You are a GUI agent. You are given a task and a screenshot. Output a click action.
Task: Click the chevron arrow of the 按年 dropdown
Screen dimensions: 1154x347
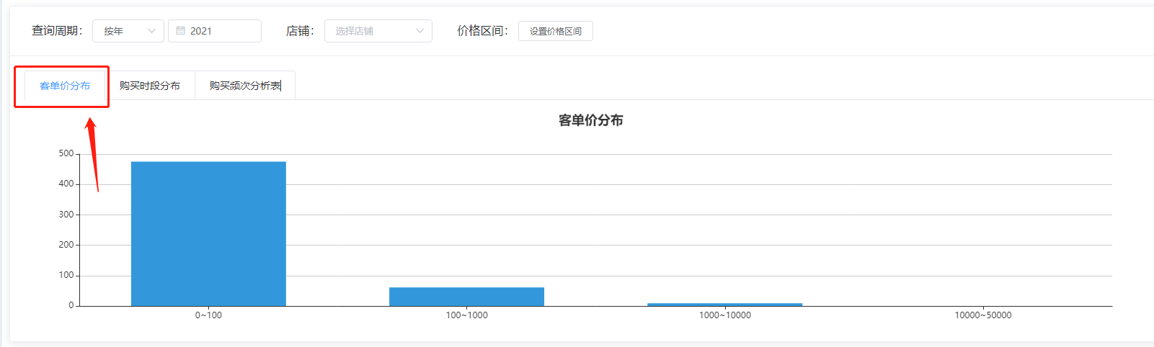pos(151,31)
